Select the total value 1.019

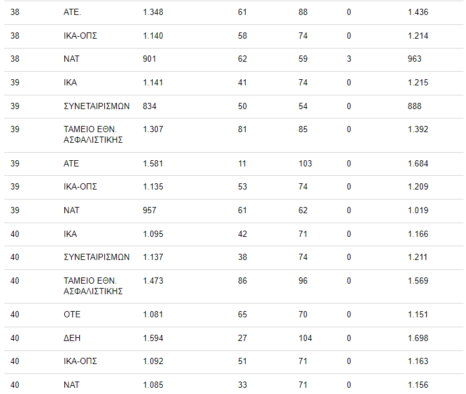click(418, 211)
